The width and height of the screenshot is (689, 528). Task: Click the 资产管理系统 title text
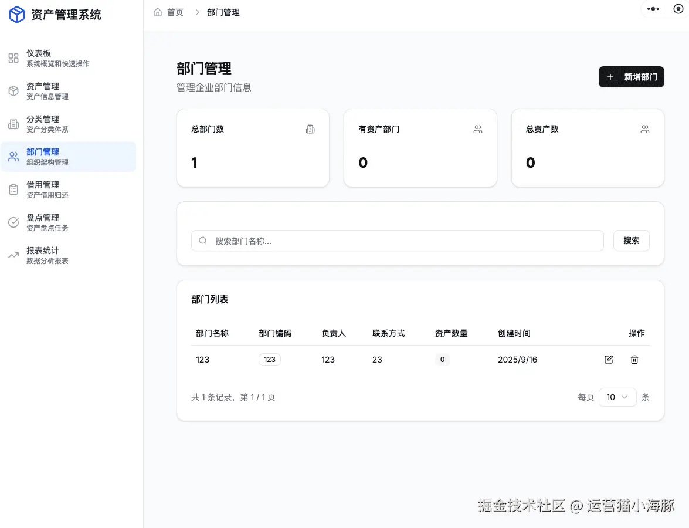pos(66,15)
